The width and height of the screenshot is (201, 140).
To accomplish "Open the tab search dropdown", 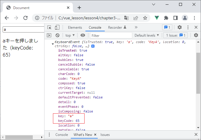I will tap(154, 4).
